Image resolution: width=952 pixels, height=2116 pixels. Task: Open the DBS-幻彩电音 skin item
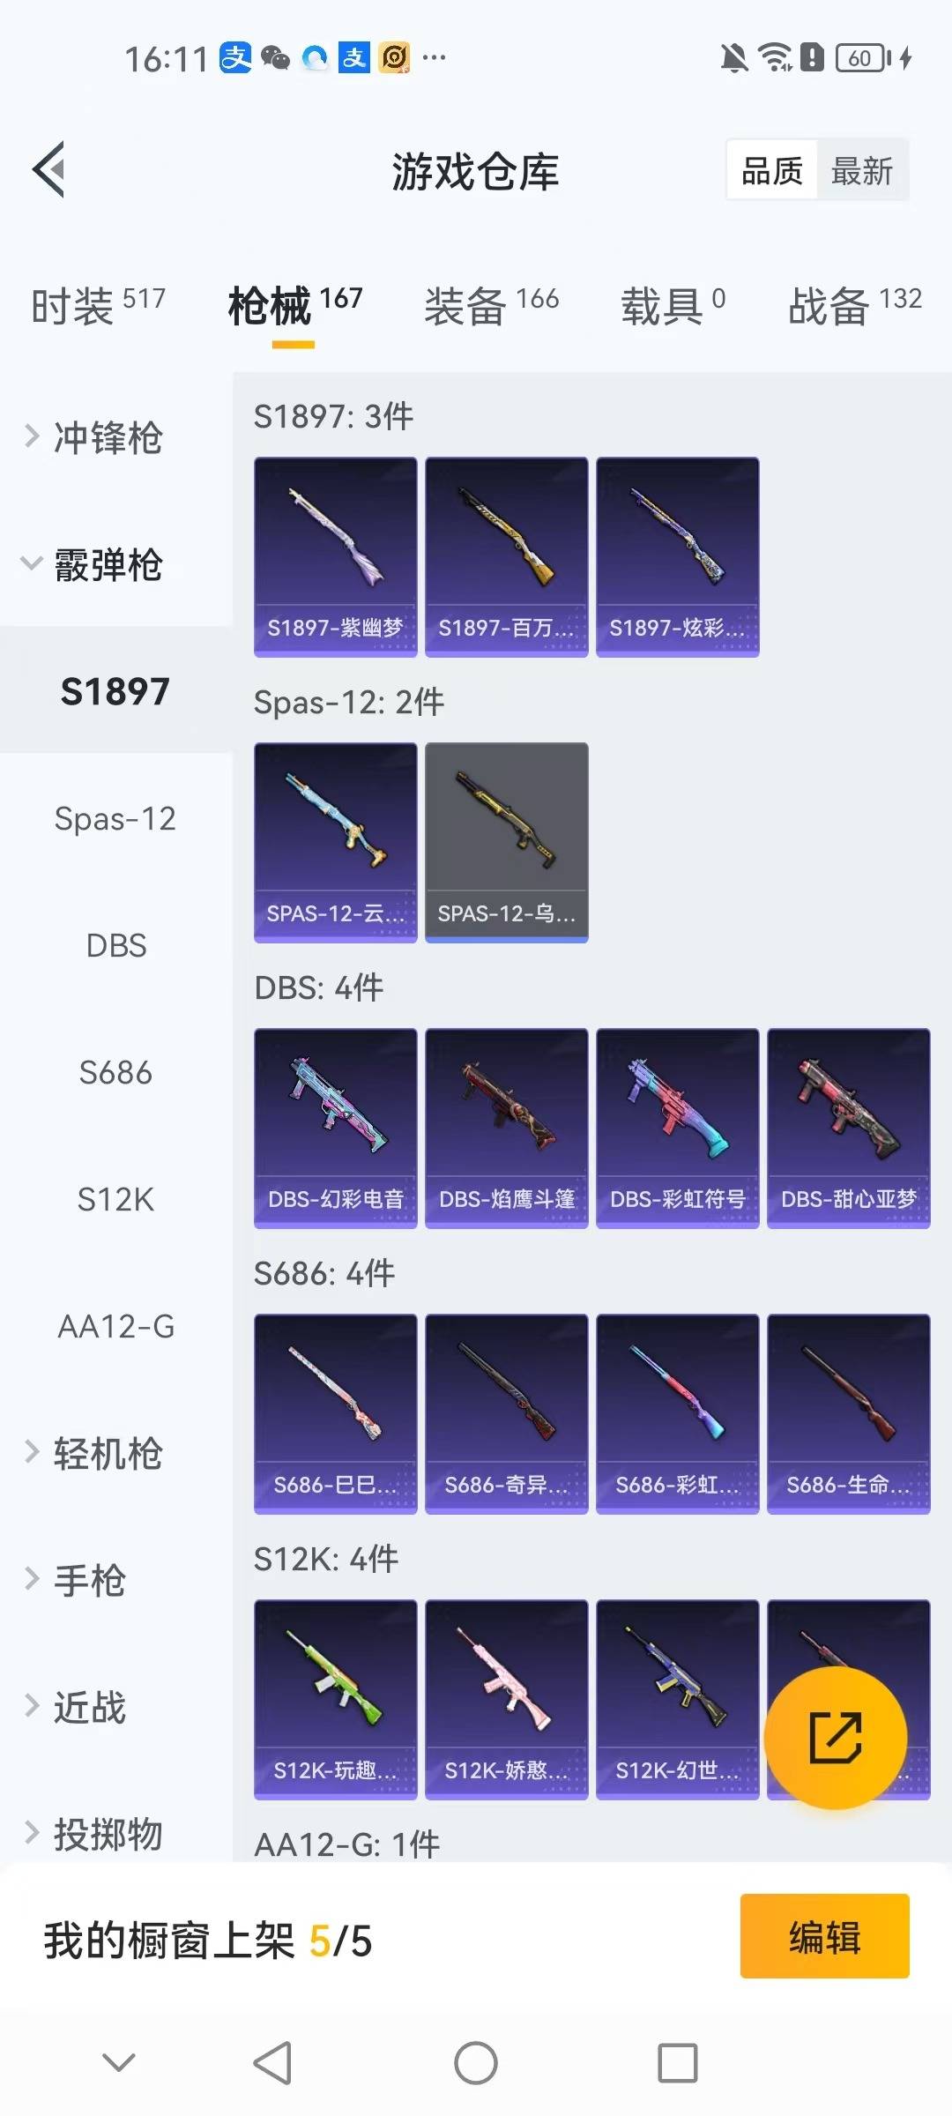[x=335, y=1128]
